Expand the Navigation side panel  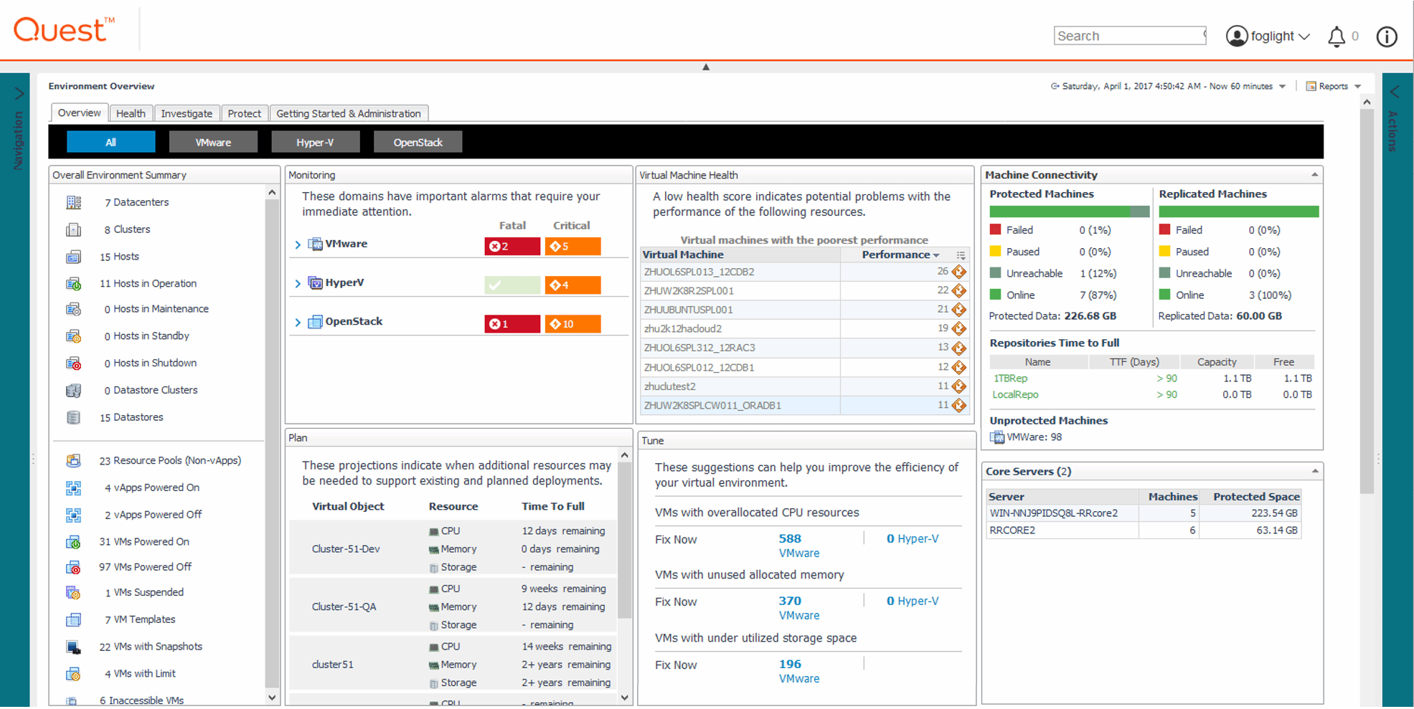19,94
